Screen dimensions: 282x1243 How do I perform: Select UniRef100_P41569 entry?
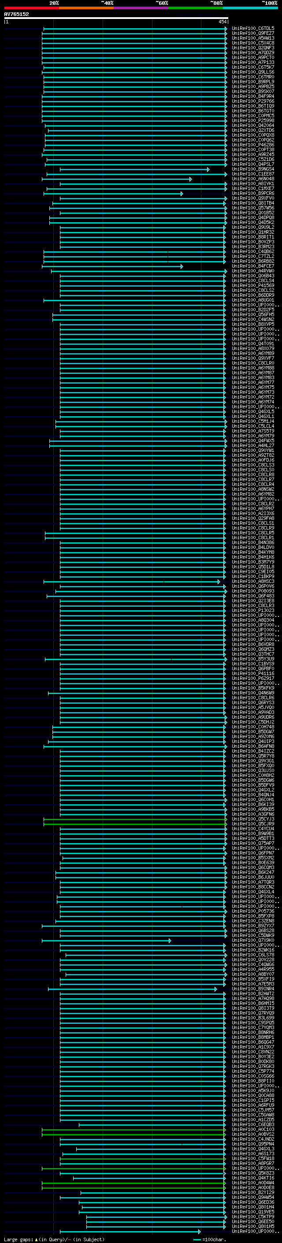[x=252, y=286]
